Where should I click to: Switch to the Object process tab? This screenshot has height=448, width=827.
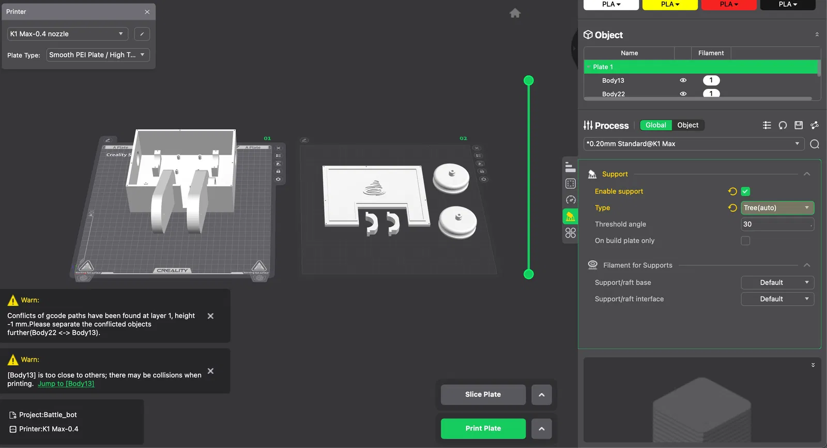click(x=688, y=125)
